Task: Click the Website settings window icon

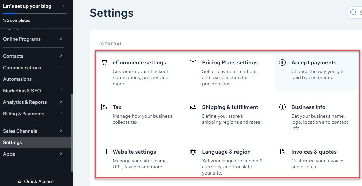Action: coord(104,152)
